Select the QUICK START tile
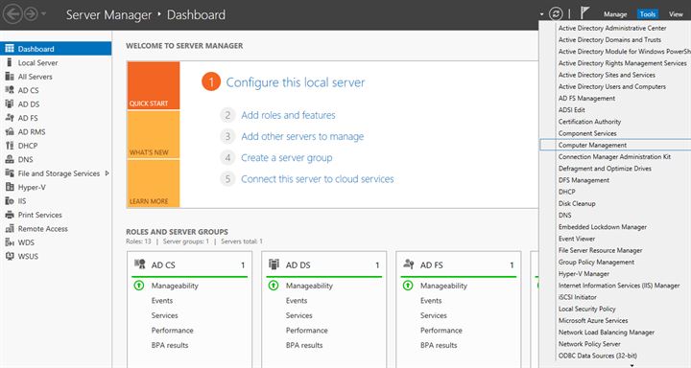 [x=154, y=85]
